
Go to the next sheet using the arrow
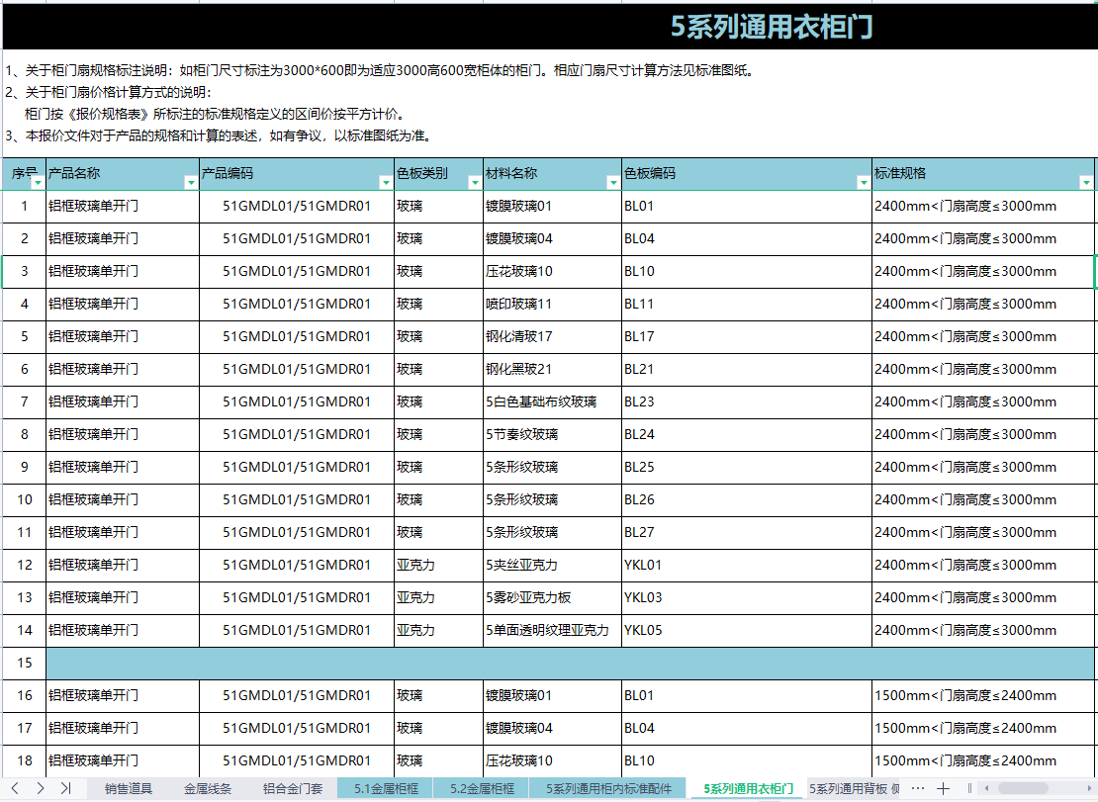click(x=40, y=788)
